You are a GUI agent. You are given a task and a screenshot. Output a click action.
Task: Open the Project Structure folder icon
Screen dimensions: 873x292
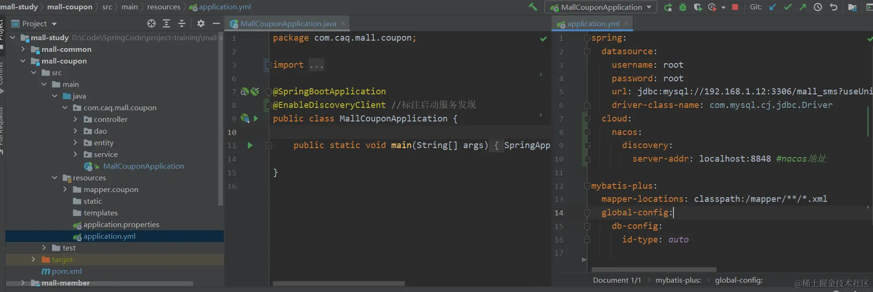[x=852, y=7]
